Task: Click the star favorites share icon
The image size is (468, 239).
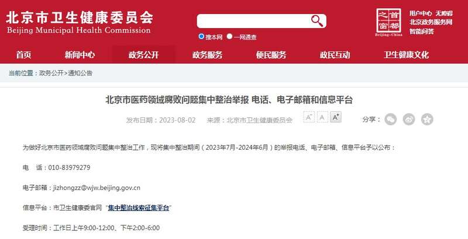Action: [x=427, y=119]
